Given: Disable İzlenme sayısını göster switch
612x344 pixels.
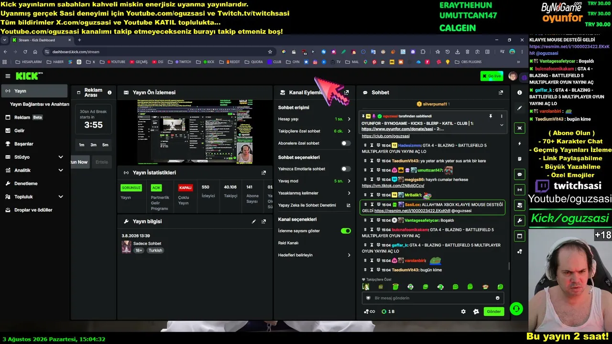Looking at the screenshot, I should (x=346, y=231).
